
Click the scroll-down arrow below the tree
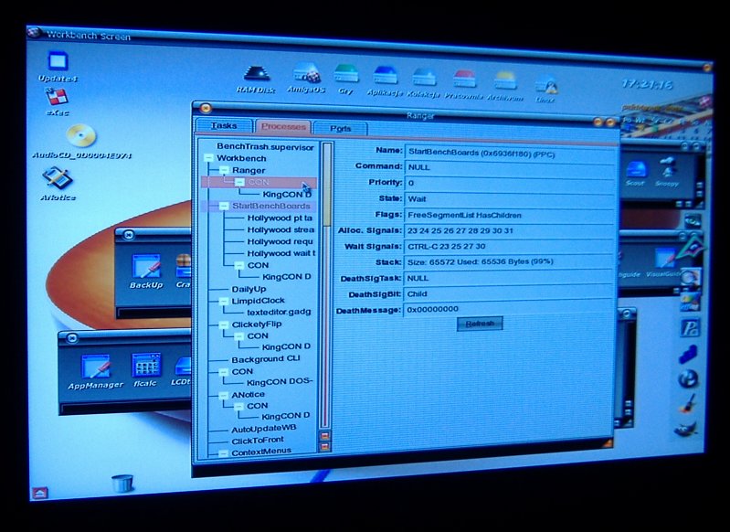click(x=325, y=447)
